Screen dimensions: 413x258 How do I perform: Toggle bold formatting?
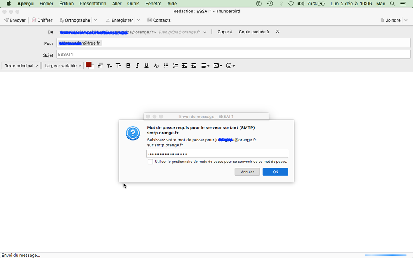128,66
